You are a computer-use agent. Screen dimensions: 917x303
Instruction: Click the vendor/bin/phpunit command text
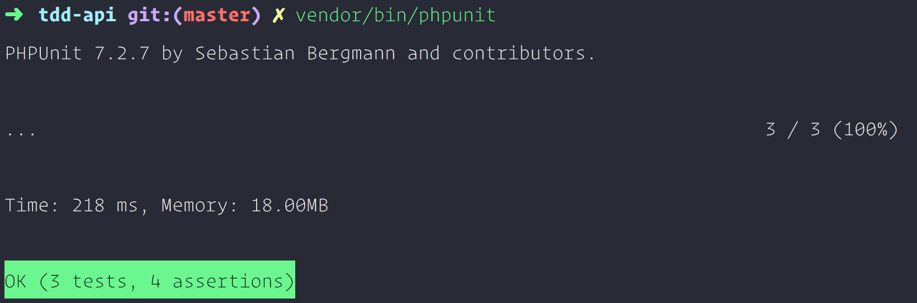click(395, 16)
